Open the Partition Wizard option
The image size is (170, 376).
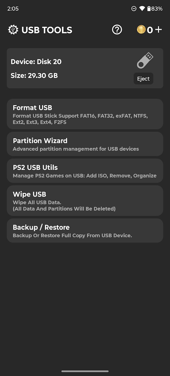point(85,144)
